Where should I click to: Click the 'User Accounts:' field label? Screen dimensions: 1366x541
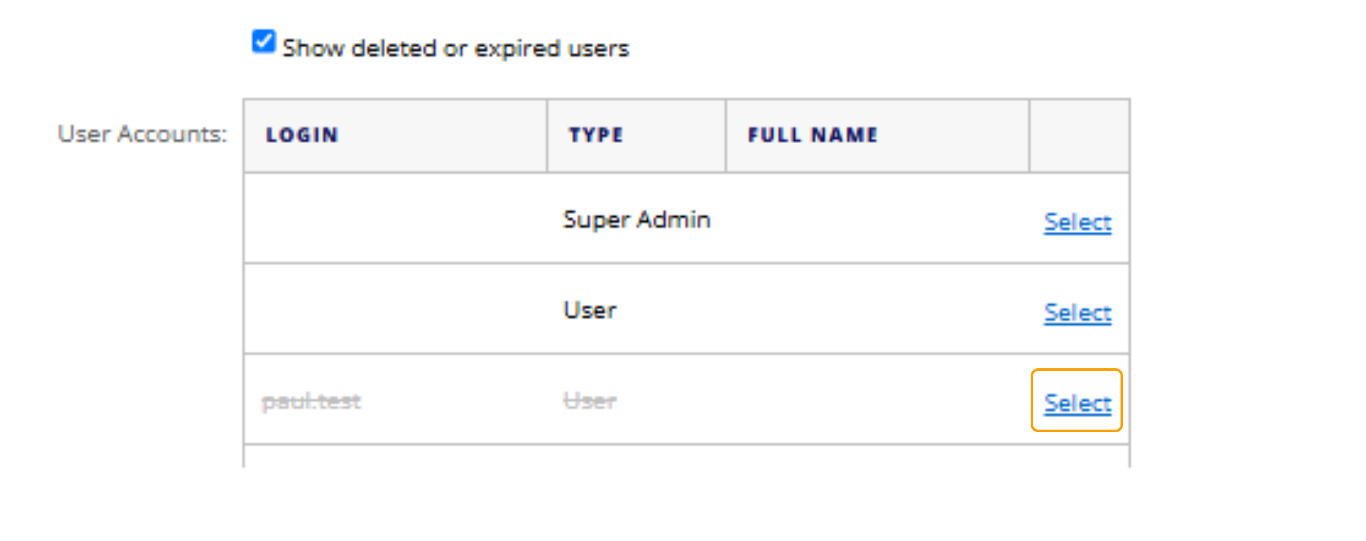pos(142,134)
